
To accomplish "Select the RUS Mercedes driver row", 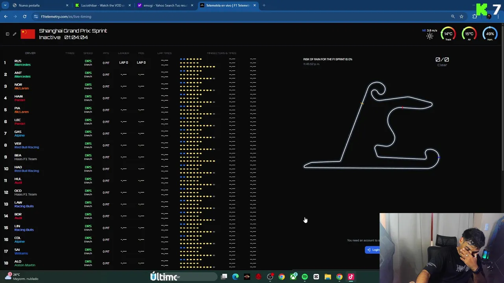I will coord(130,62).
